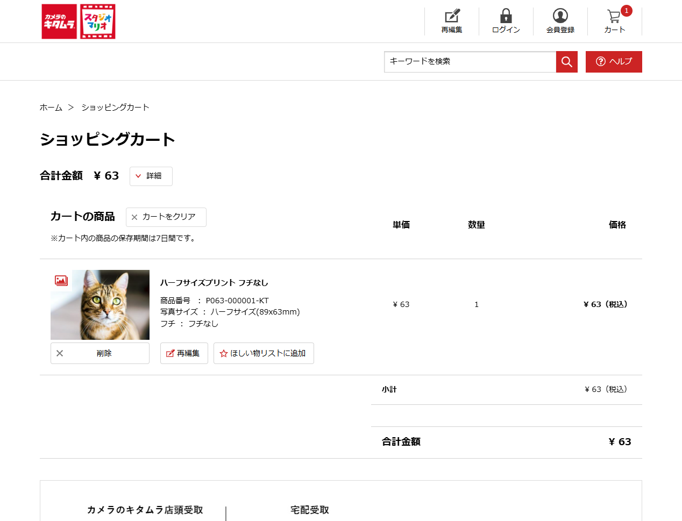Select ショッピングカート in the breadcrumb trail
The height and width of the screenshot is (521, 682).
pos(116,107)
